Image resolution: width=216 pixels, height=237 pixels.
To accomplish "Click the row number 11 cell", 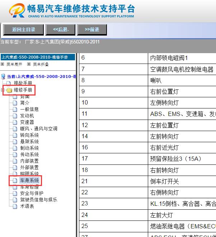I will (113, 114).
